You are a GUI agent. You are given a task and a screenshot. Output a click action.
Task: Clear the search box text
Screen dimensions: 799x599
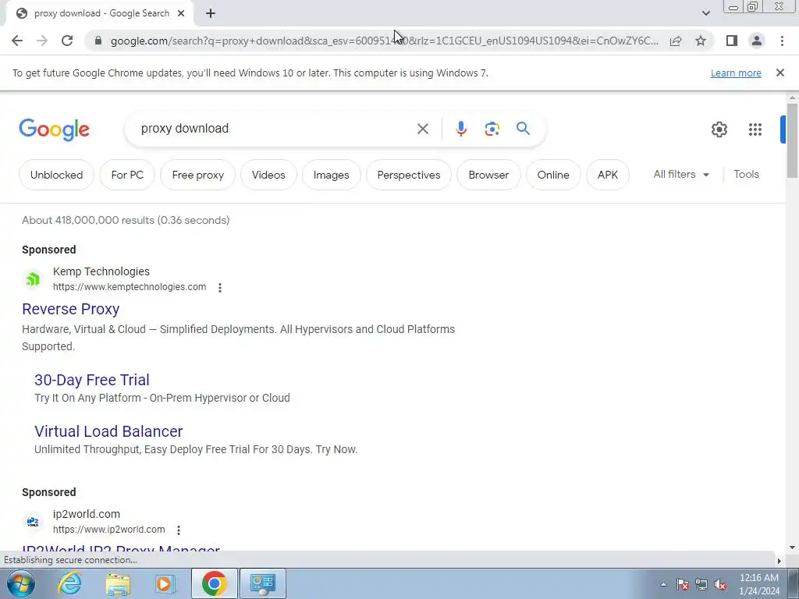click(x=422, y=129)
